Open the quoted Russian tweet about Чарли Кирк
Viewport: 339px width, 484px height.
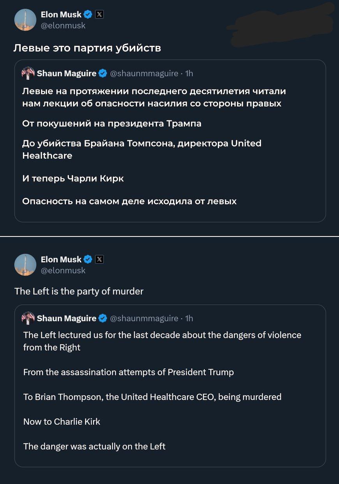pyautogui.click(x=170, y=141)
